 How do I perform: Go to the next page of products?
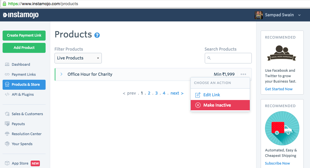tap(177, 93)
